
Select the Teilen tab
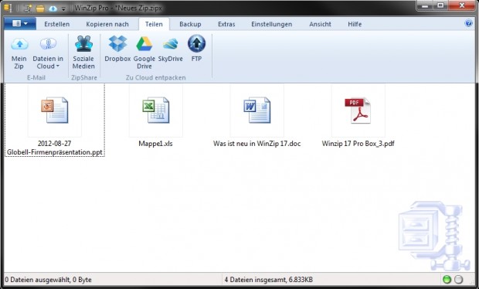pyautogui.click(x=154, y=24)
